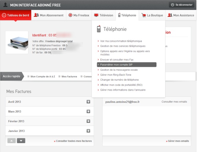
Task: Show next invoices with down arrow button
Action: click(21, 141)
